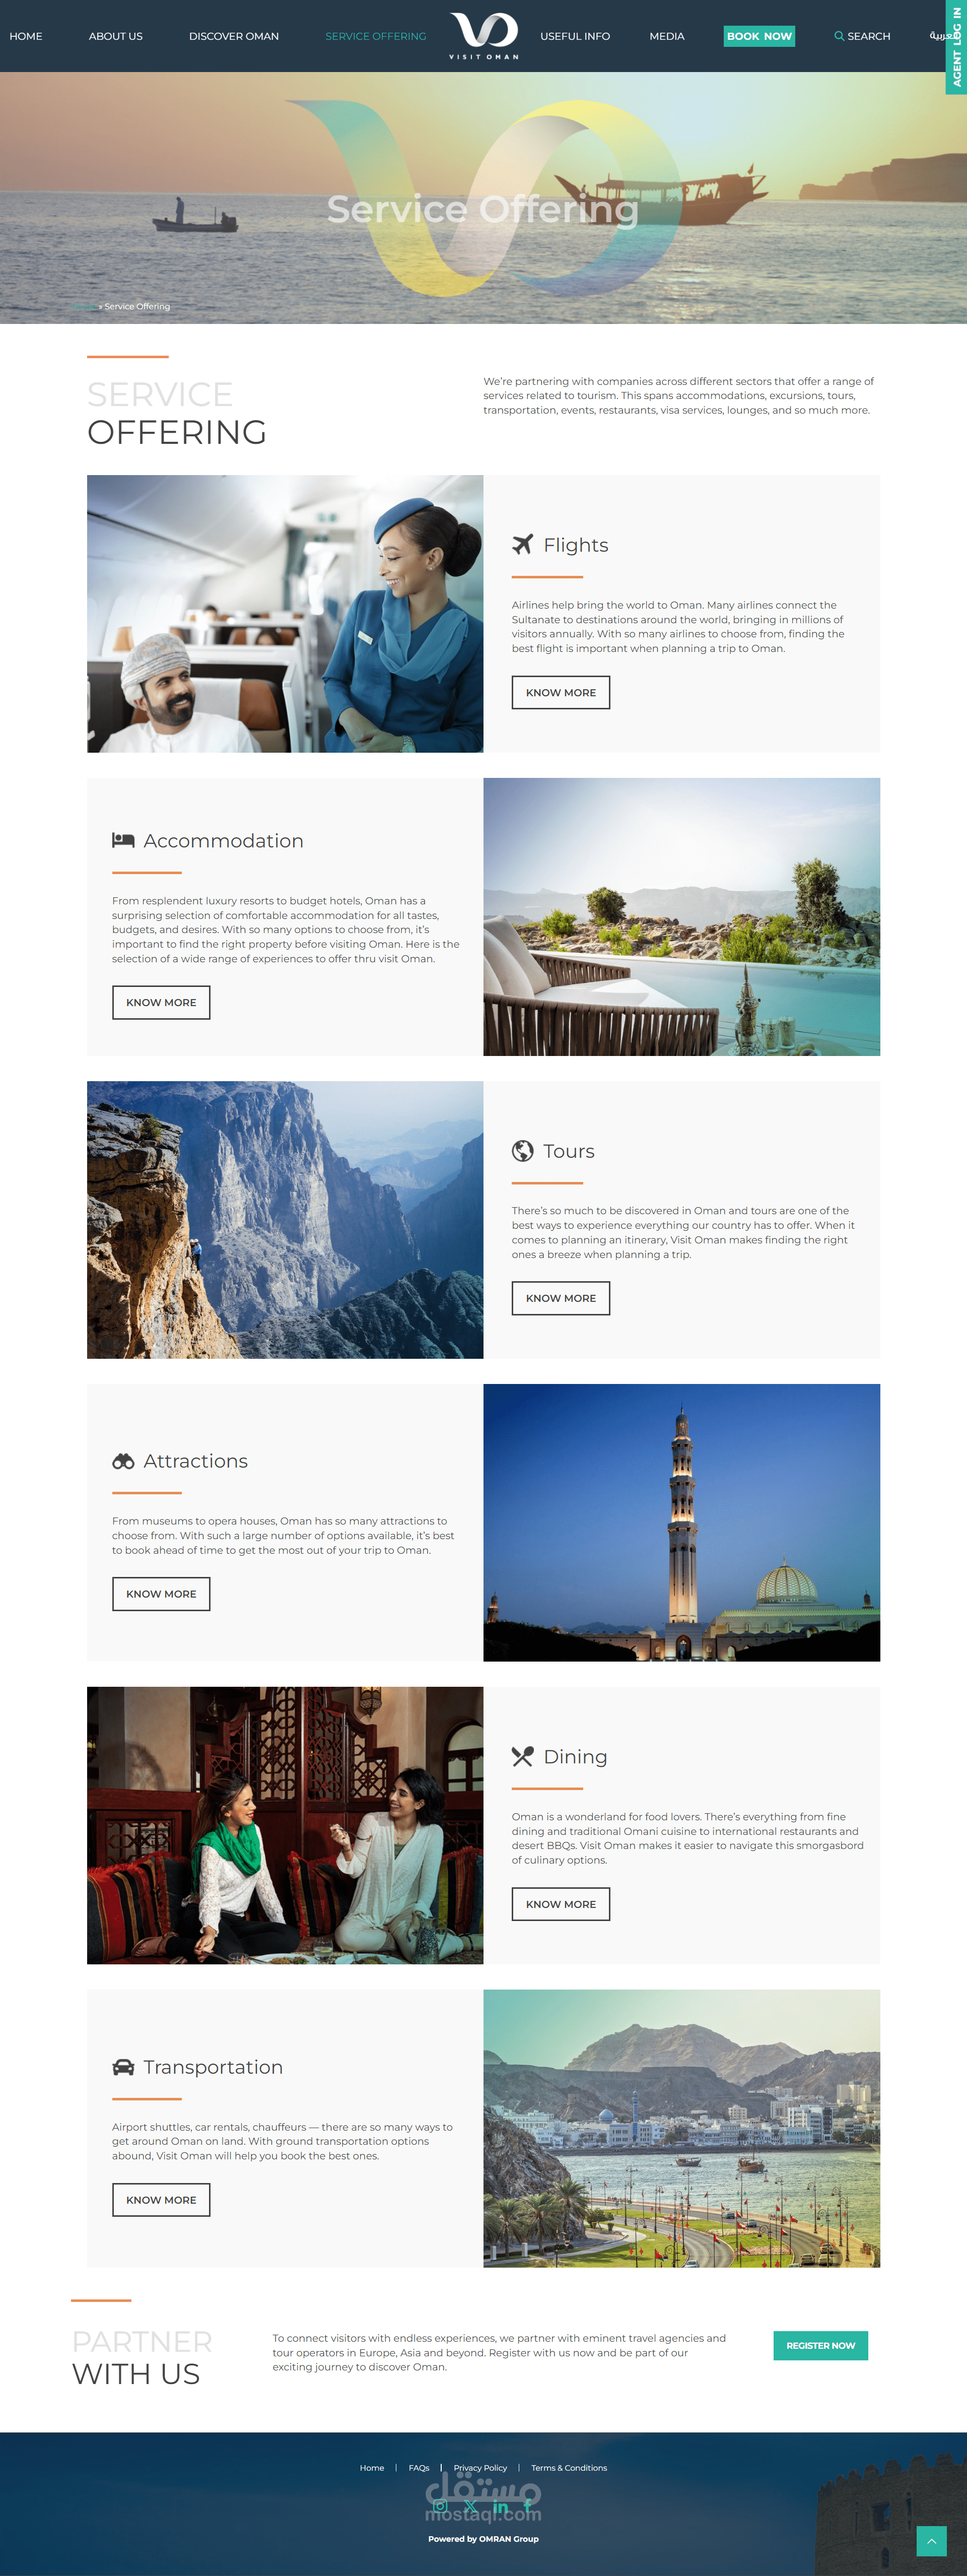Click the Book Now button

pyautogui.click(x=759, y=36)
